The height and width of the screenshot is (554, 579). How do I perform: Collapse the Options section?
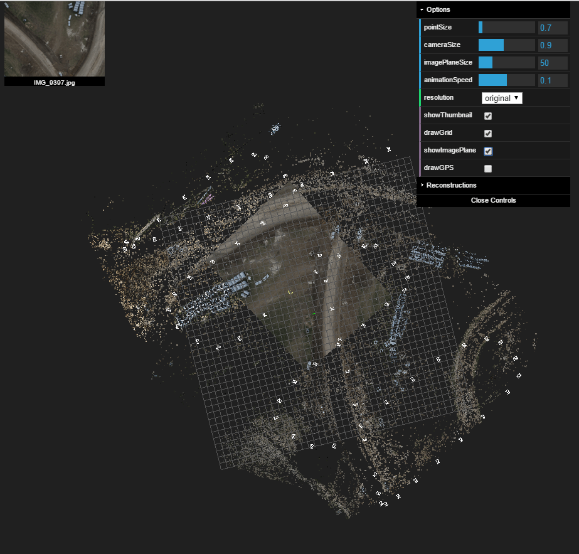(437, 9)
